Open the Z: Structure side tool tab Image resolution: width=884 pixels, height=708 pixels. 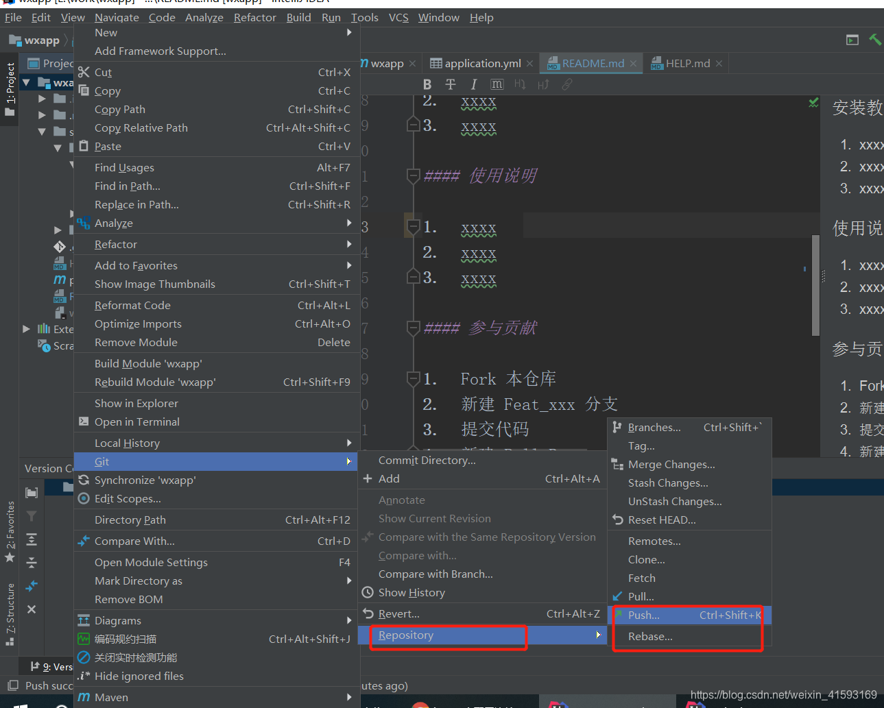[x=10, y=614]
